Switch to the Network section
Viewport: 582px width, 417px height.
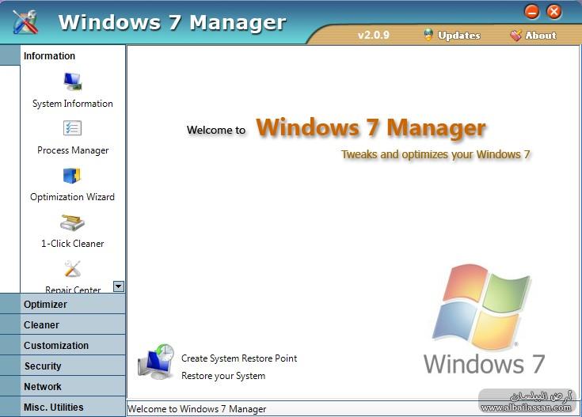pos(63,386)
